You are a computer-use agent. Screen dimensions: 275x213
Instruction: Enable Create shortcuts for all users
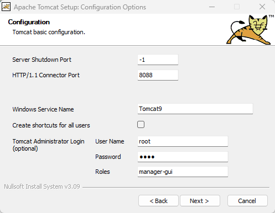(x=141, y=125)
